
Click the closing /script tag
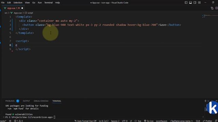[23, 49]
